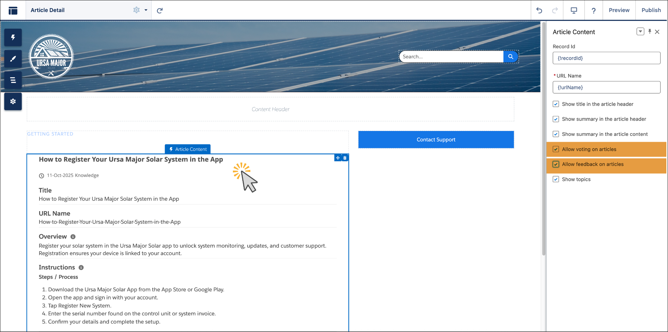Screen dimensions: 668x332
Task: Click the Preview button
Action: pos(619,10)
